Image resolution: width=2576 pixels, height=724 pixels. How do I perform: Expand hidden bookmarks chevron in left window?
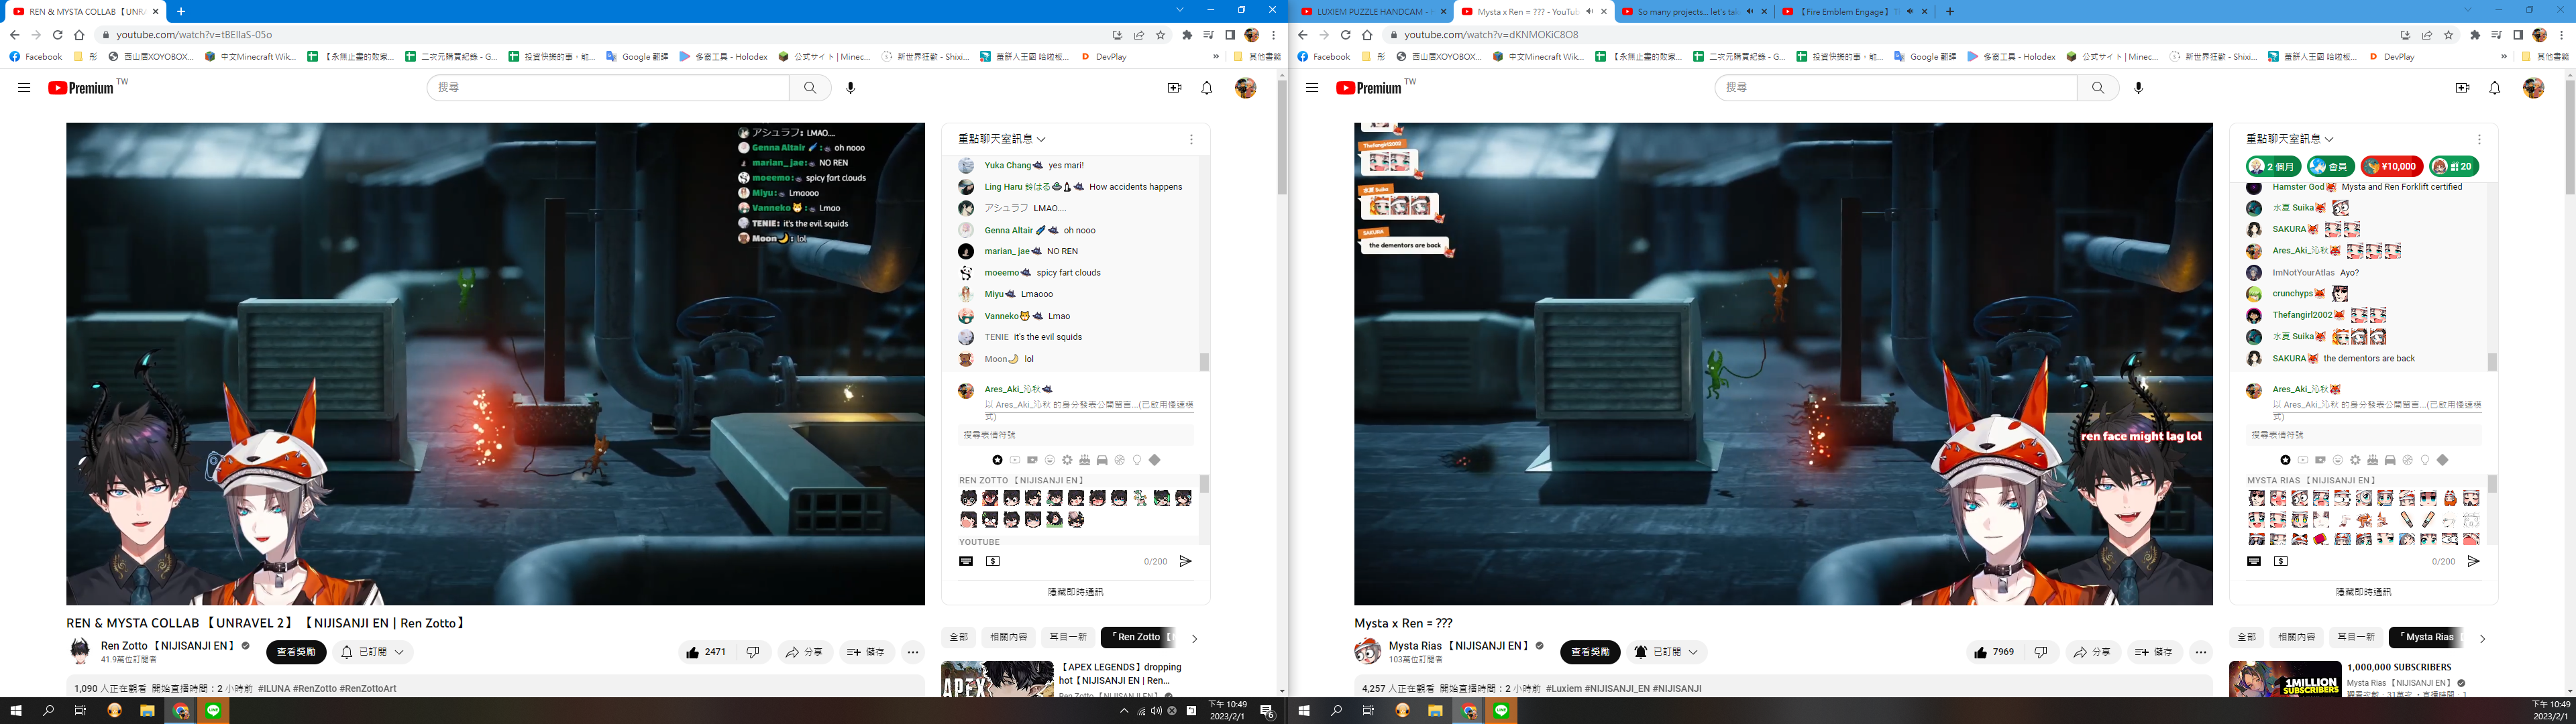point(1216,57)
